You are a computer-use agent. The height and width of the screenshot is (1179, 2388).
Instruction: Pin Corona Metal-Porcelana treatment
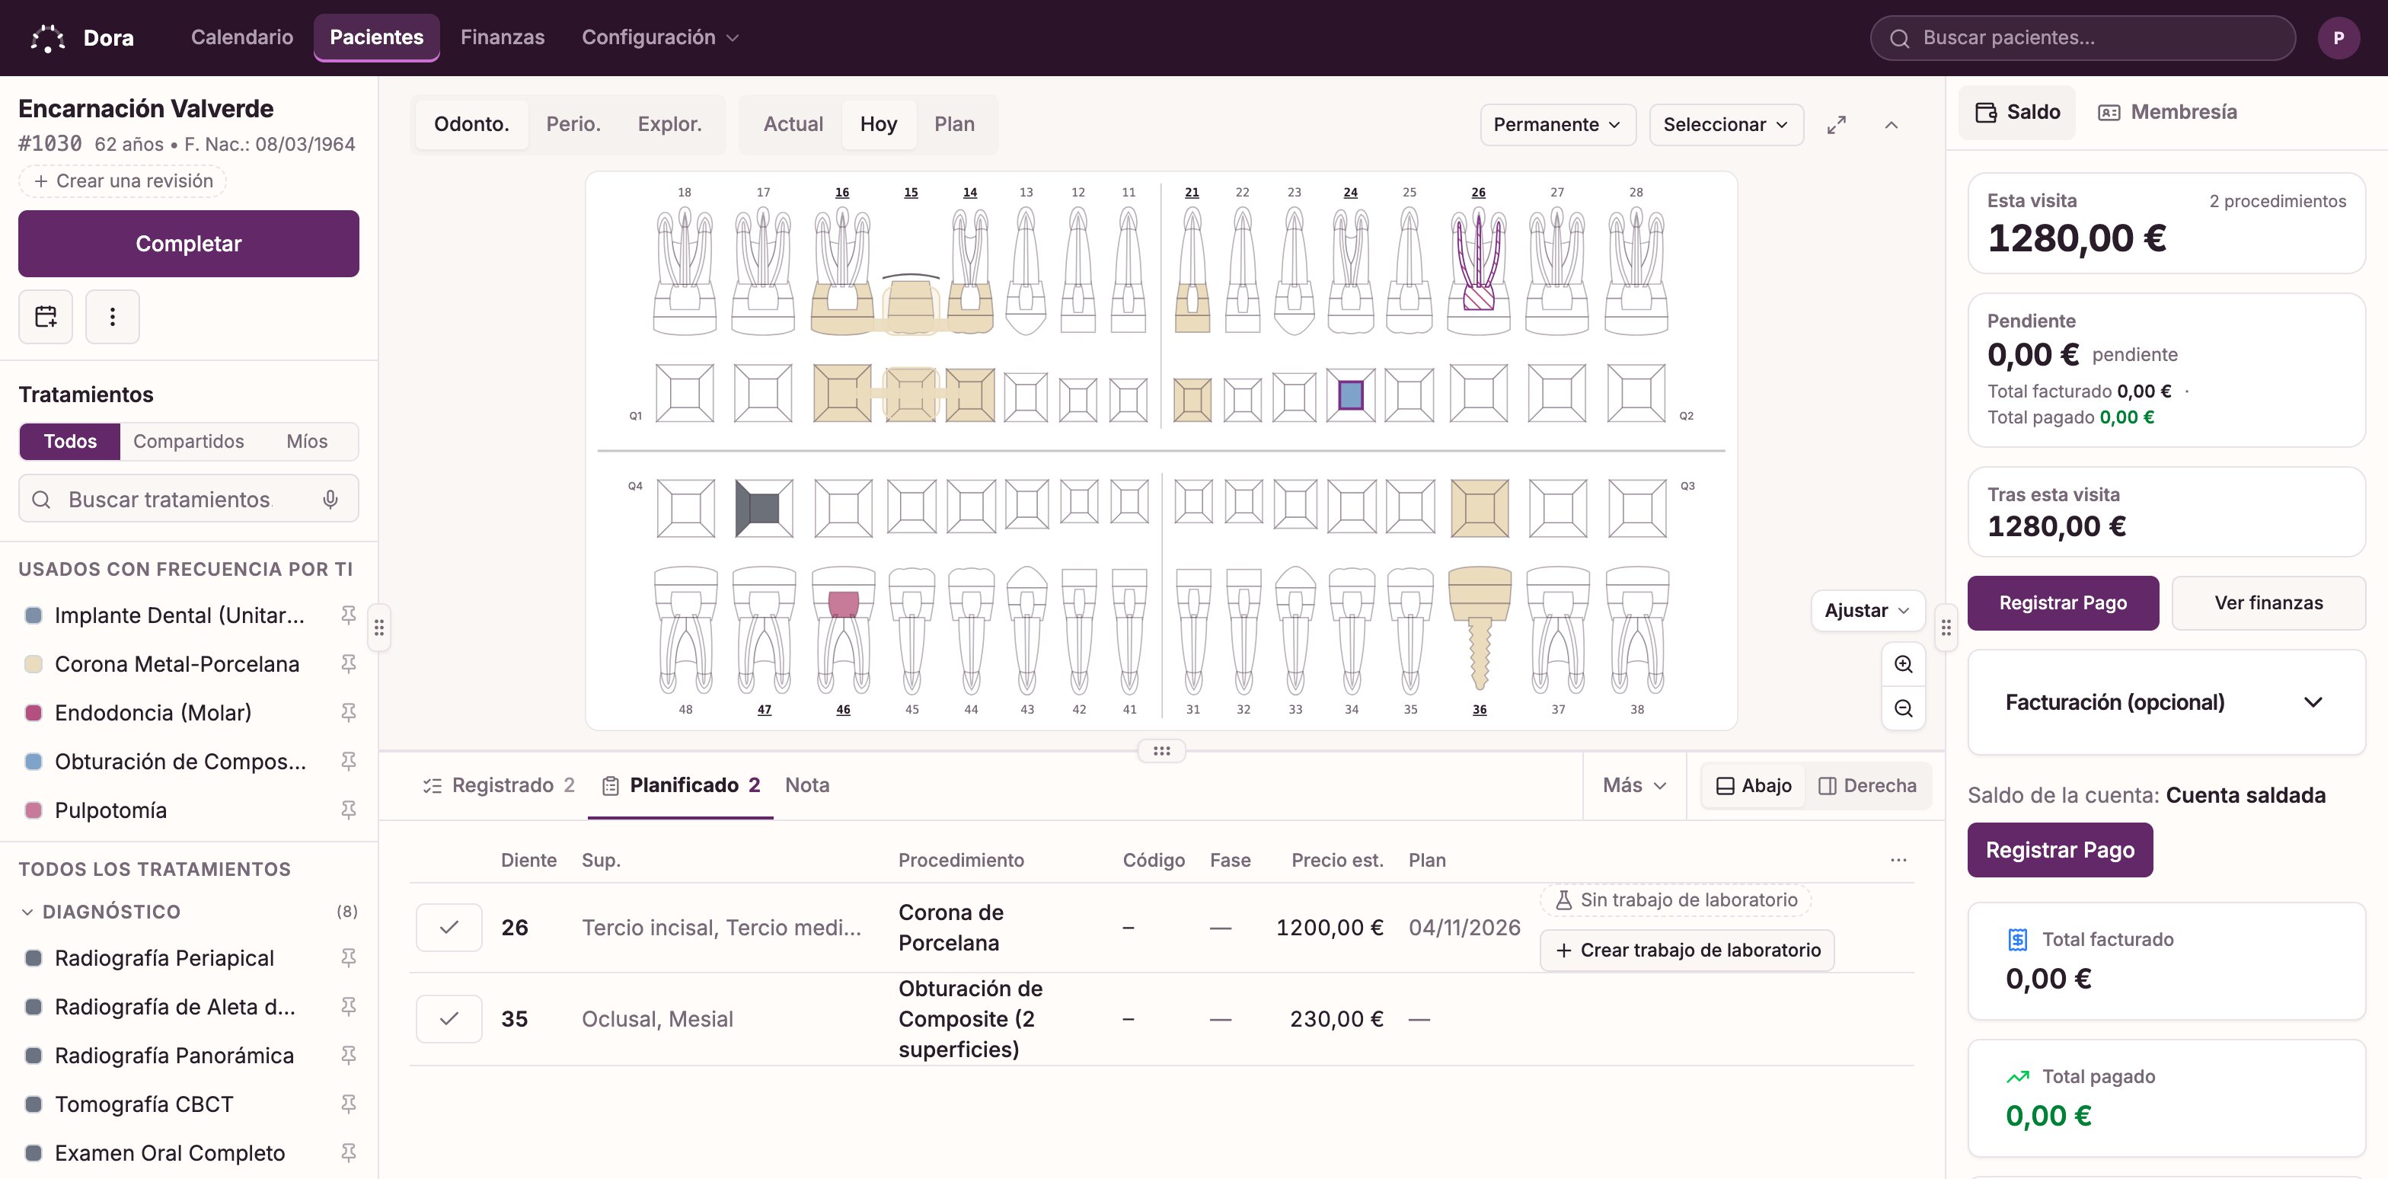pos(349,663)
